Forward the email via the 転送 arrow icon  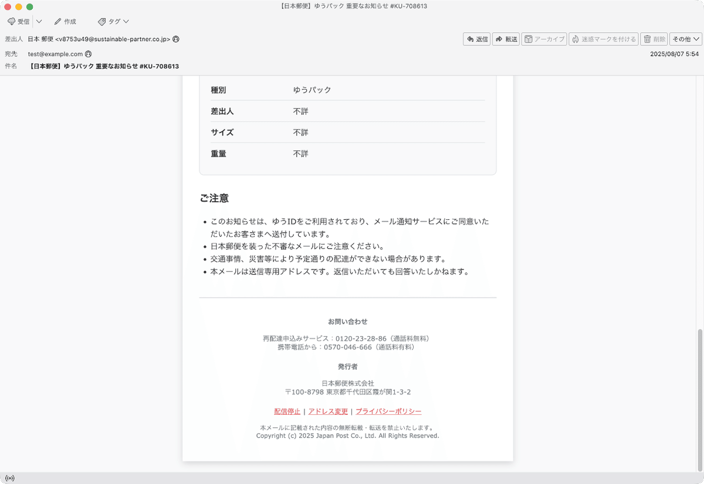pos(506,39)
